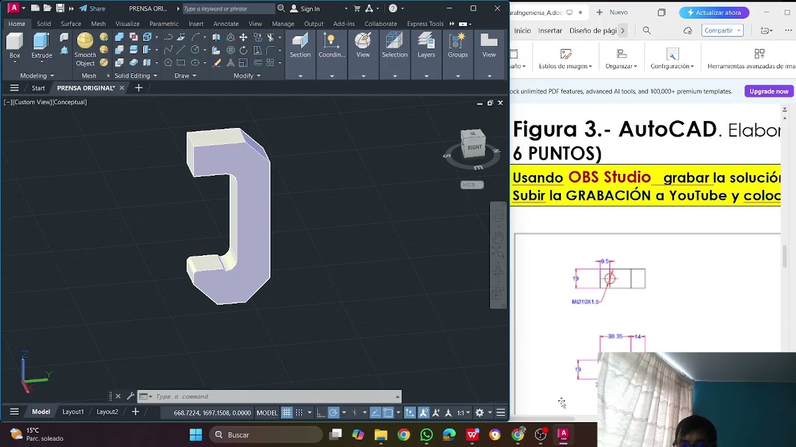Switch to the Layout1 tab
Screen dimensions: 796x447
coord(73,412)
